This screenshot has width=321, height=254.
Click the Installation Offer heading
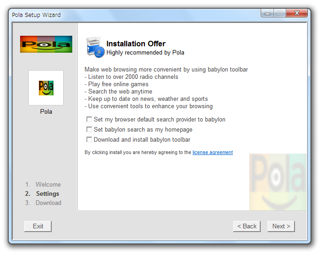[136, 44]
